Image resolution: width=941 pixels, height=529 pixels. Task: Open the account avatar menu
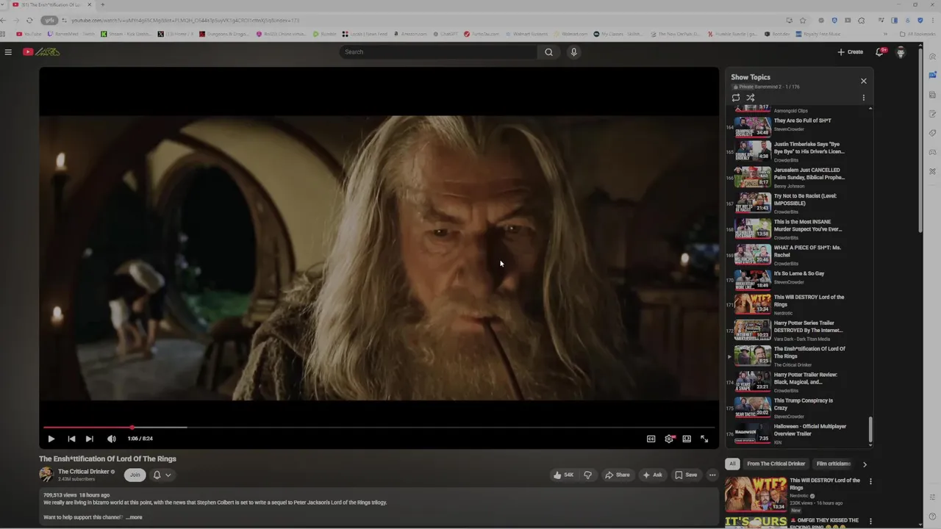[x=901, y=52]
